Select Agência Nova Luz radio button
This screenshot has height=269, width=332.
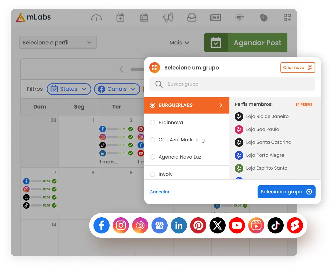point(153,157)
